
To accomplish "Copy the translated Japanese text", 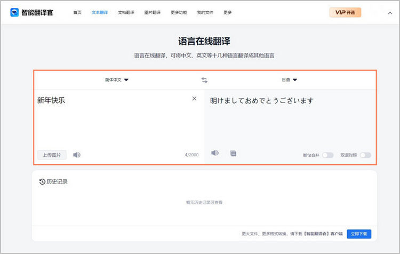I will coord(233,153).
